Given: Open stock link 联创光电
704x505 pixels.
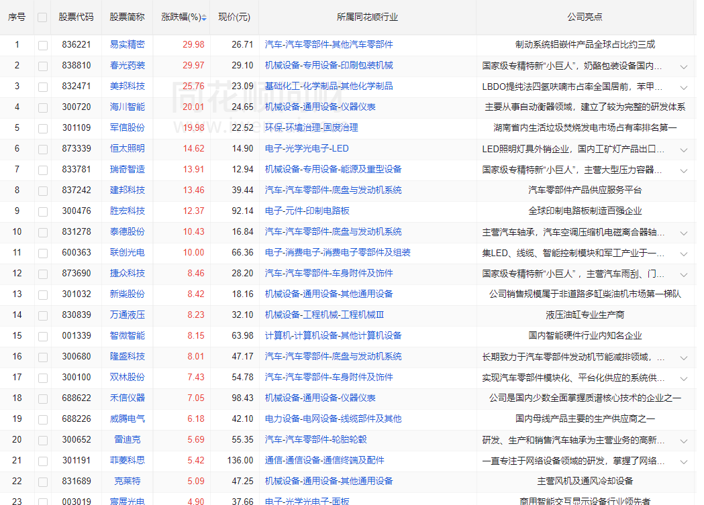Looking at the screenshot, I should point(127,252).
